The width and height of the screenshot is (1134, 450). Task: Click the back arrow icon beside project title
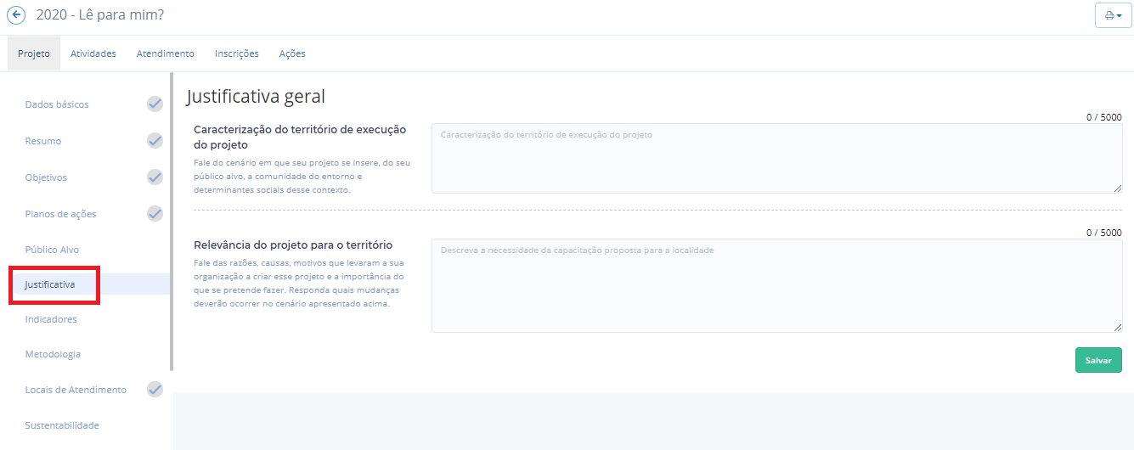(16, 15)
